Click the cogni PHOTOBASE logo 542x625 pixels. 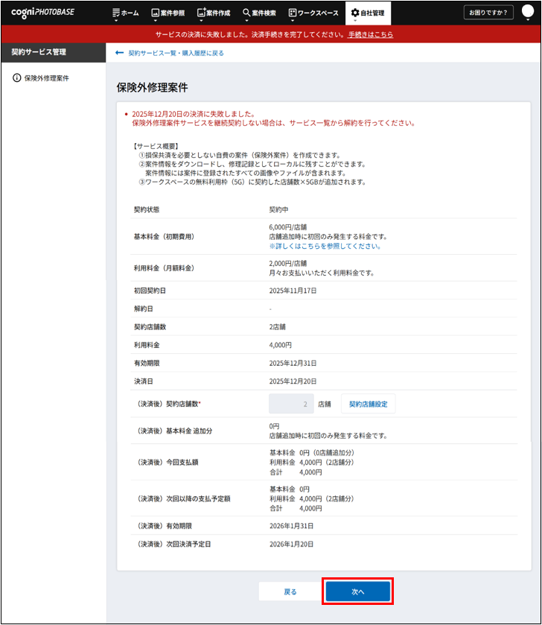coord(42,13)
